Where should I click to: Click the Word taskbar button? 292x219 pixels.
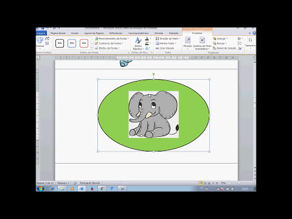tap(82, 189)
